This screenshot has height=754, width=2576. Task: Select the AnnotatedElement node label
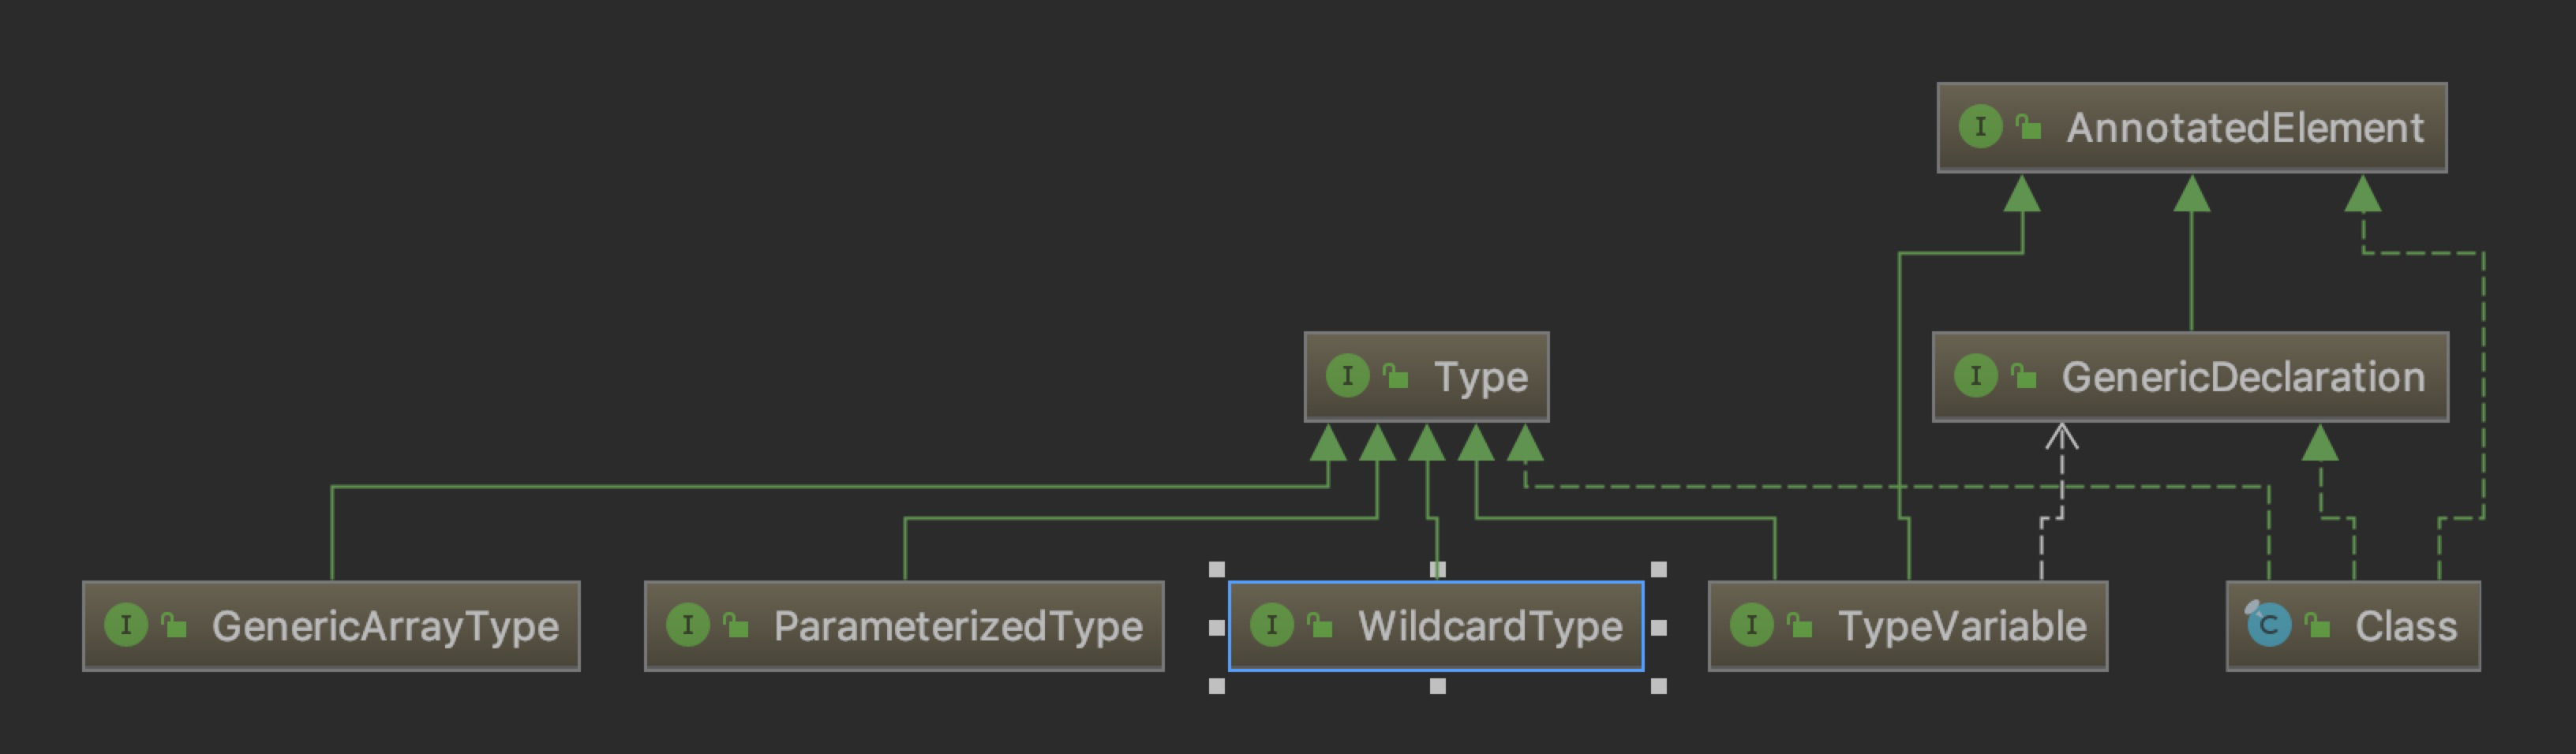pos(2245,128)
